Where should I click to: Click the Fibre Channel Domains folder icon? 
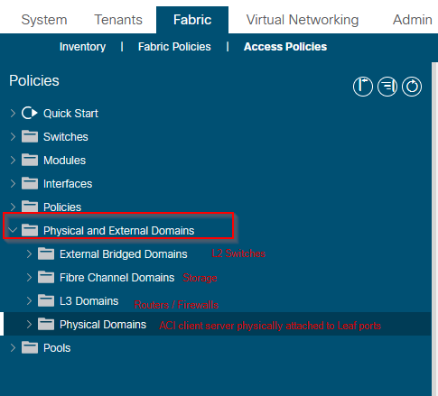46,277
